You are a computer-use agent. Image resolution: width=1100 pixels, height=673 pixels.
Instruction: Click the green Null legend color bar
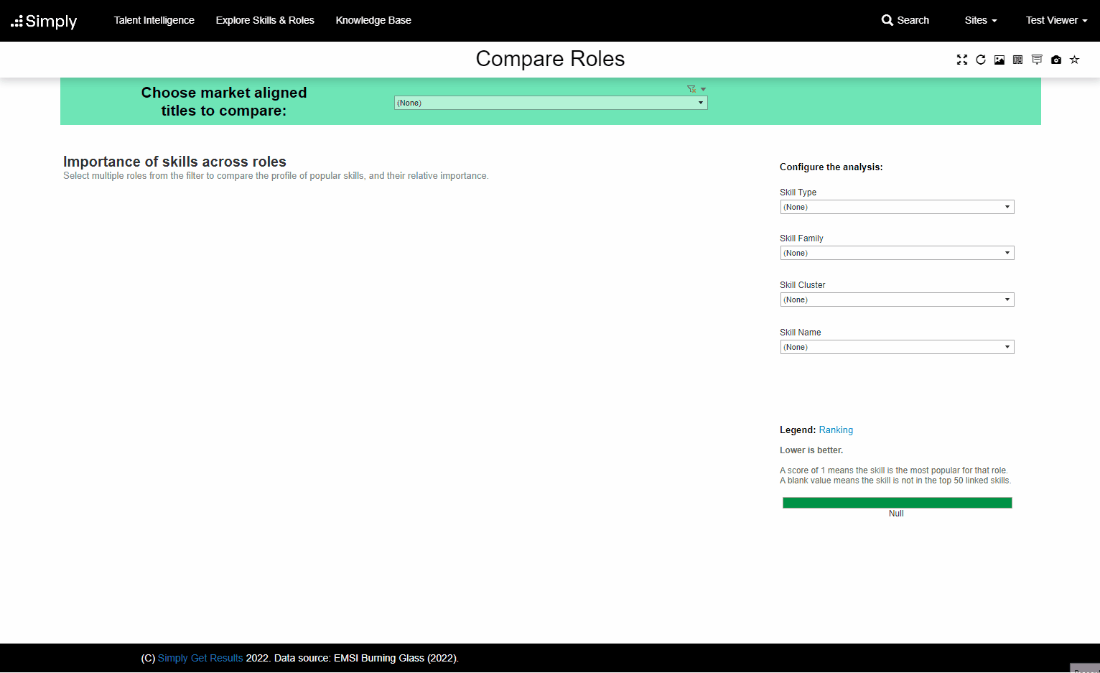pos(897,503)
